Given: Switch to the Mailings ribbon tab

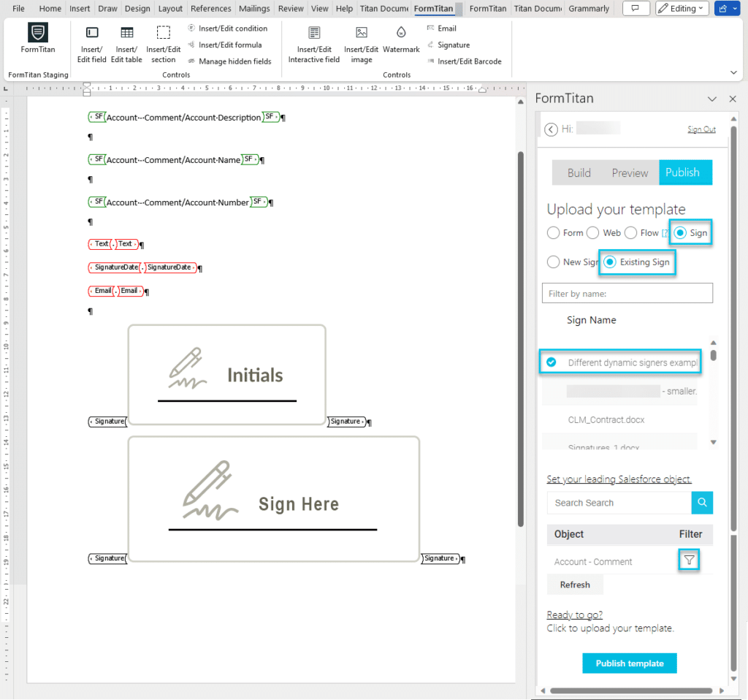Looking at the screenshot, I should point(254,9).
